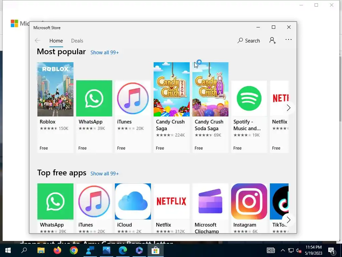Open the notification center icon

331,251
